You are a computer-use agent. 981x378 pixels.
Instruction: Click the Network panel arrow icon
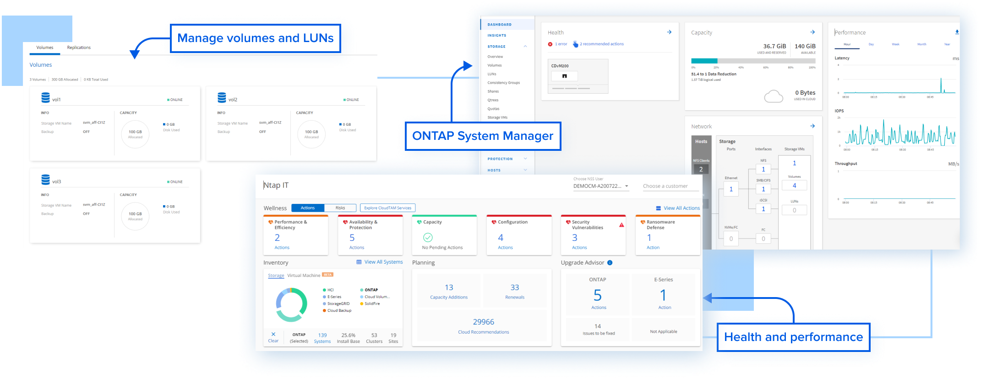coord(812,126)
